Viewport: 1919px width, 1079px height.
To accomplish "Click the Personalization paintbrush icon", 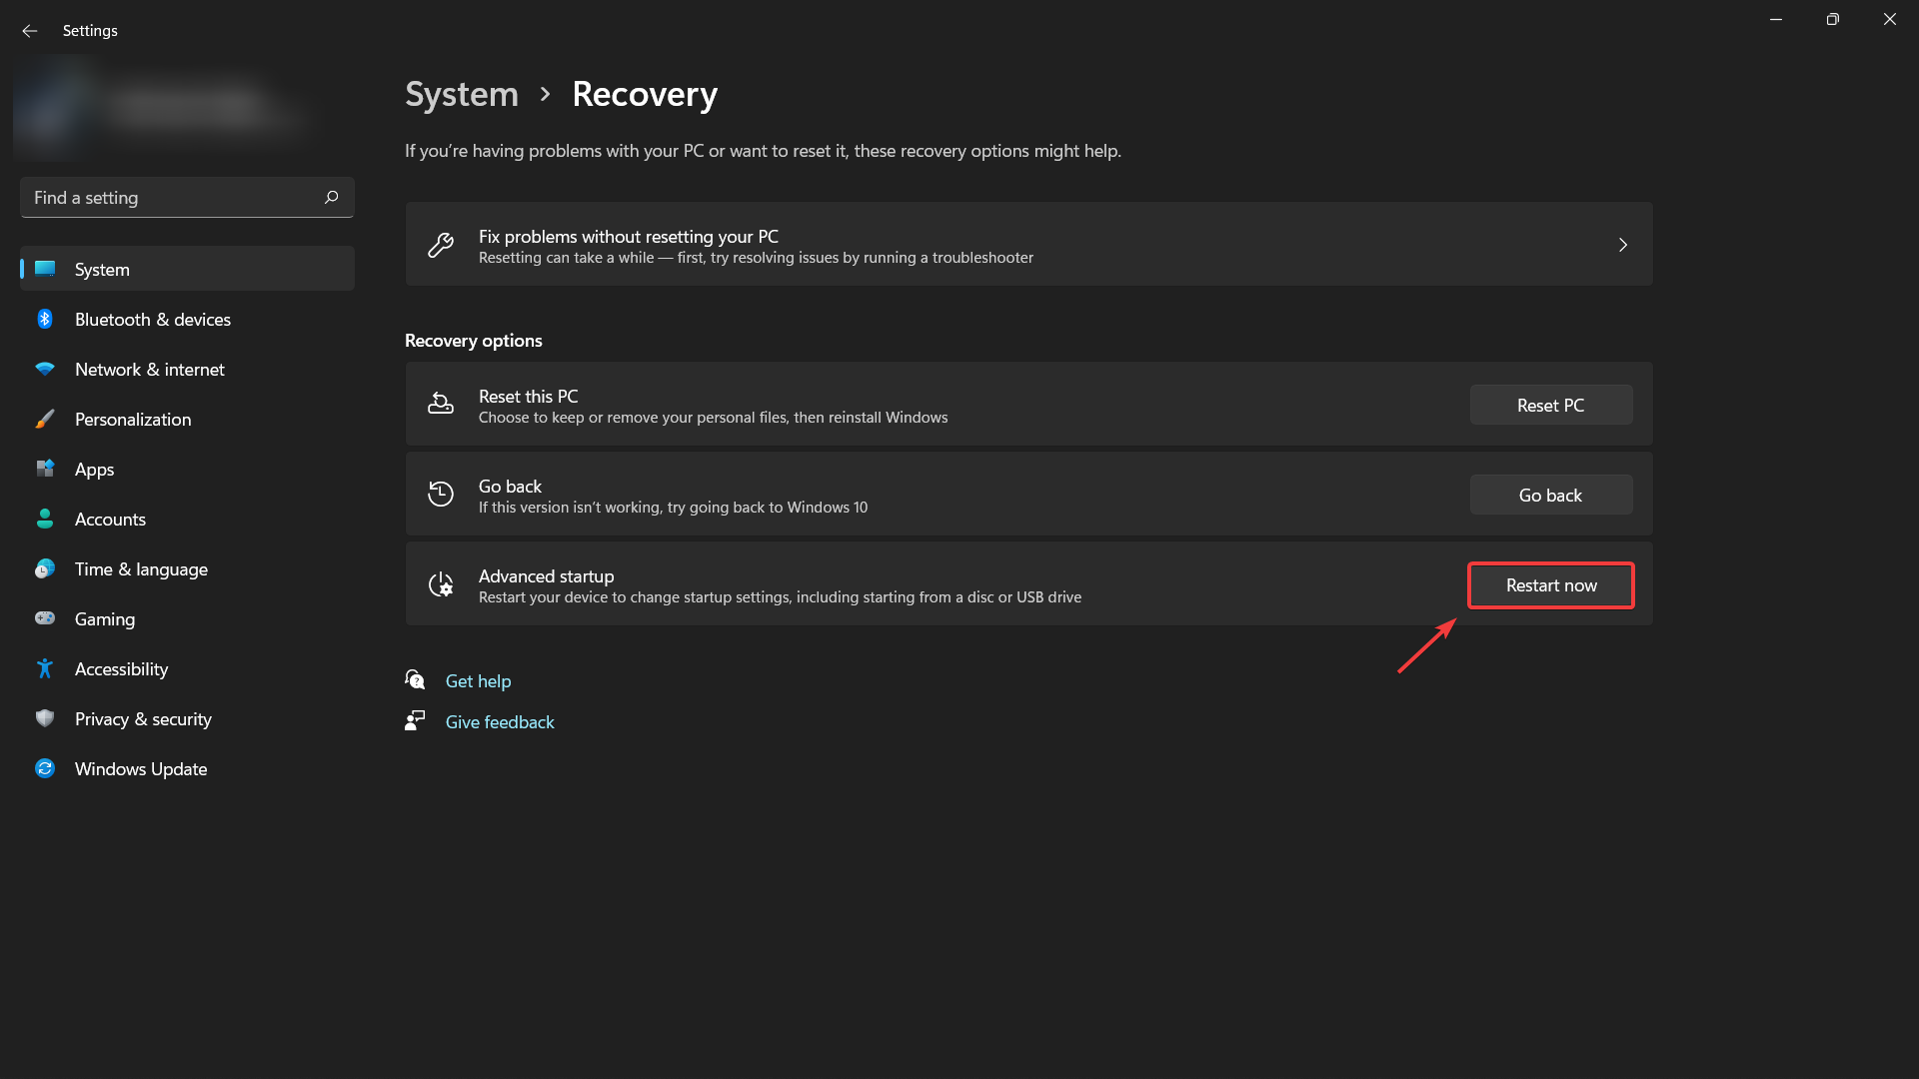I will (x=45, y=420).
